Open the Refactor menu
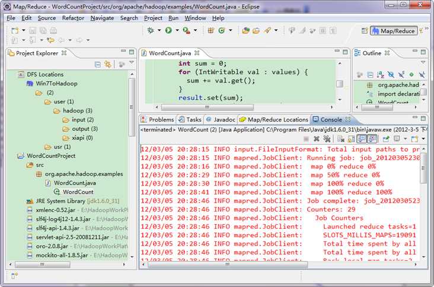 pyautogui.click(x=73, y=18)
